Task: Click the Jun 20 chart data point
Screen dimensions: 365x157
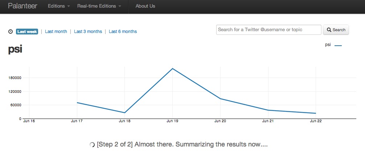Action: (220, 99)
